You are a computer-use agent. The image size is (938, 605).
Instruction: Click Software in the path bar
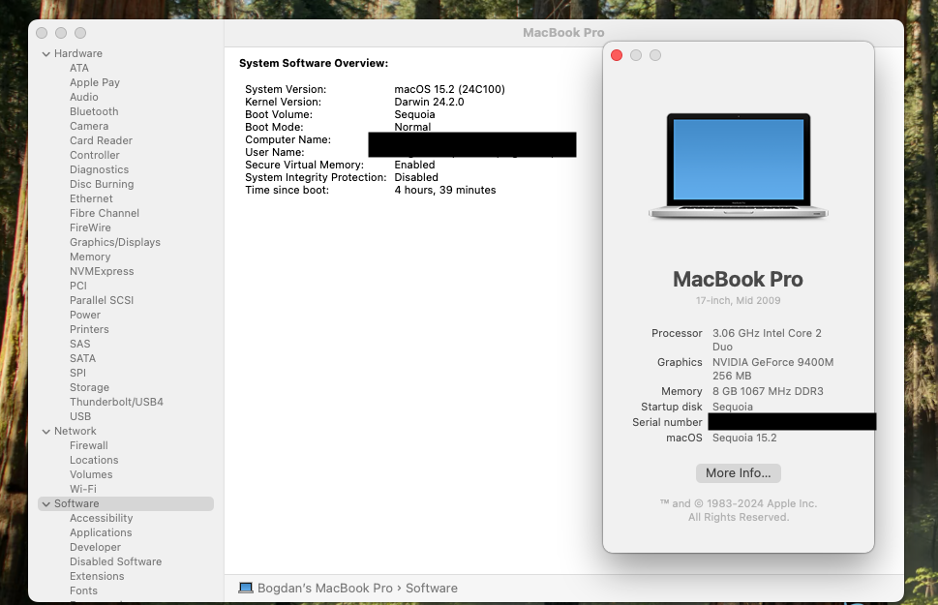point(432,589)
